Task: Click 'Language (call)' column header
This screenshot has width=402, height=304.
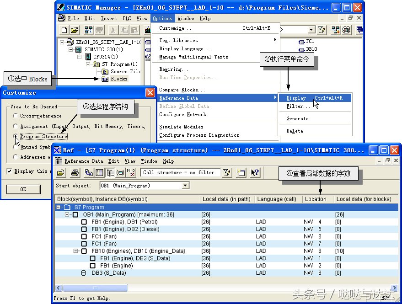Action: pyautogui.click(x=279, y=199)
